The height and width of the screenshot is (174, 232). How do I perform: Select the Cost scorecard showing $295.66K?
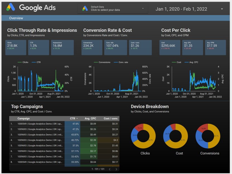pyautogui.click(x=170, y=47)
